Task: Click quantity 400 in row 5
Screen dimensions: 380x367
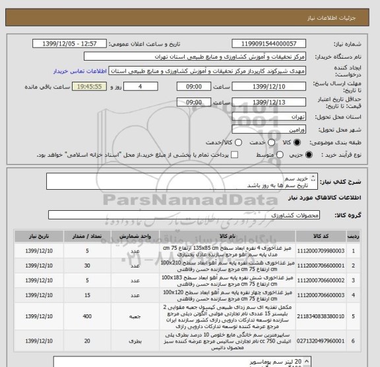Action: point(87,316)
